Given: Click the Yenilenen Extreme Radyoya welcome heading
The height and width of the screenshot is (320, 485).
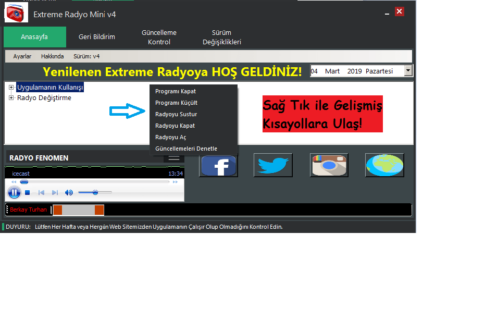Looking at the screenshot, I should pyautogui.click(x=172, y=72).
